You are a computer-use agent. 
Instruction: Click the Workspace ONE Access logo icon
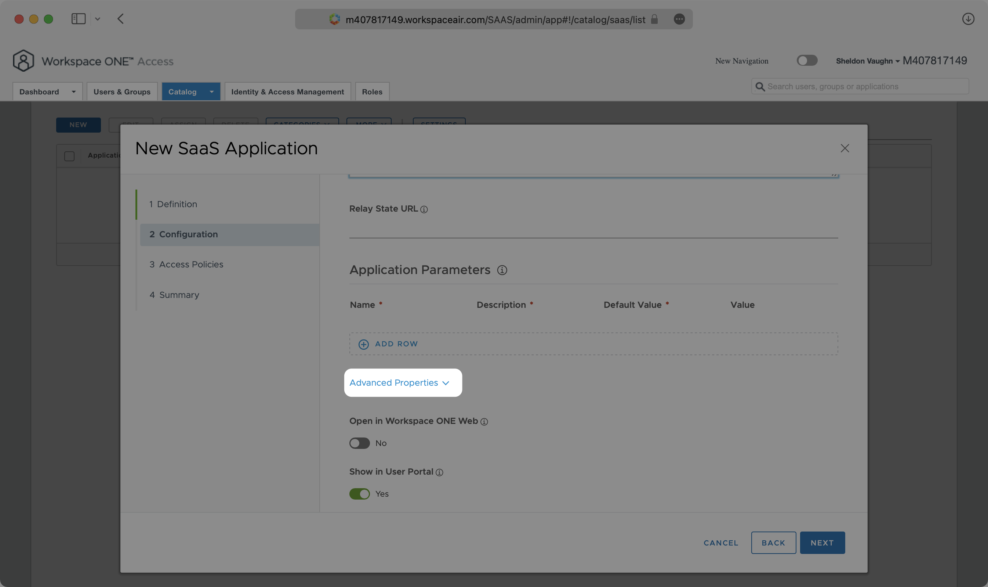pyautogui.click(x=23, y=61)
